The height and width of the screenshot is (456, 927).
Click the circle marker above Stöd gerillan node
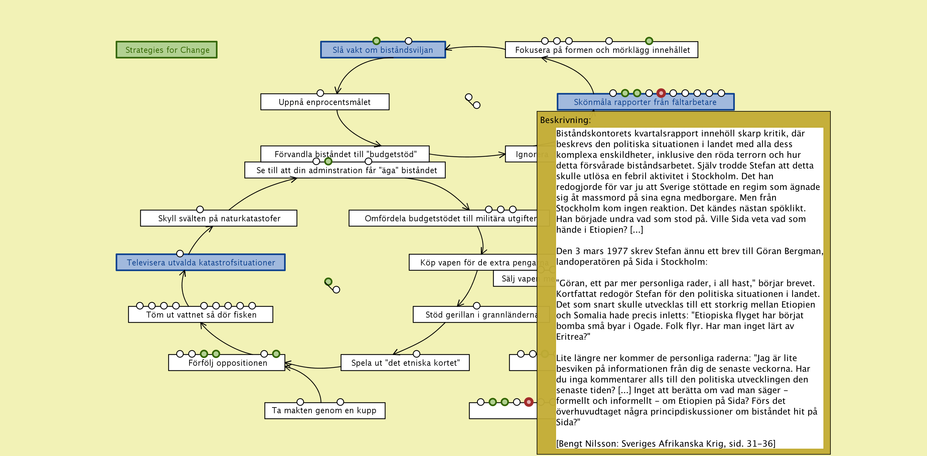477,306
